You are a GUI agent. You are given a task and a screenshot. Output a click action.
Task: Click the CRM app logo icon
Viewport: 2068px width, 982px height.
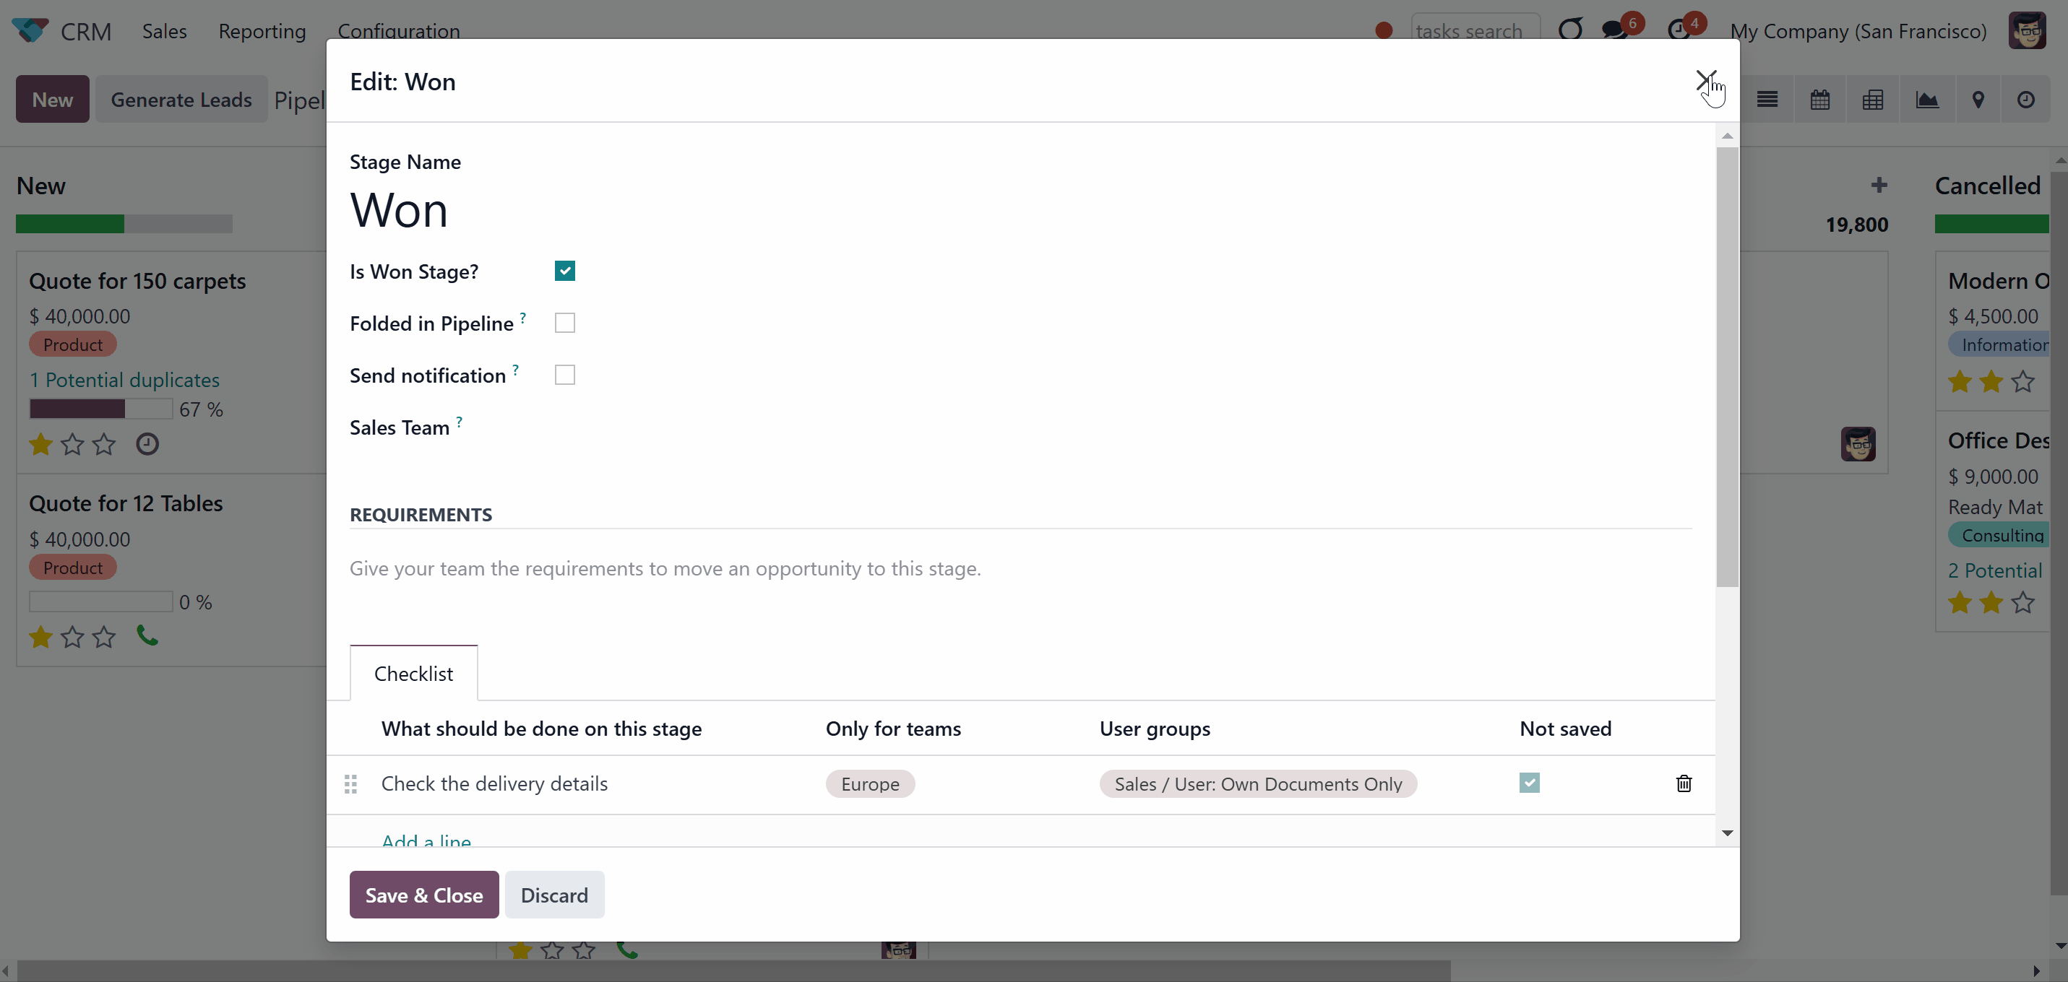(x=30, y=30)
